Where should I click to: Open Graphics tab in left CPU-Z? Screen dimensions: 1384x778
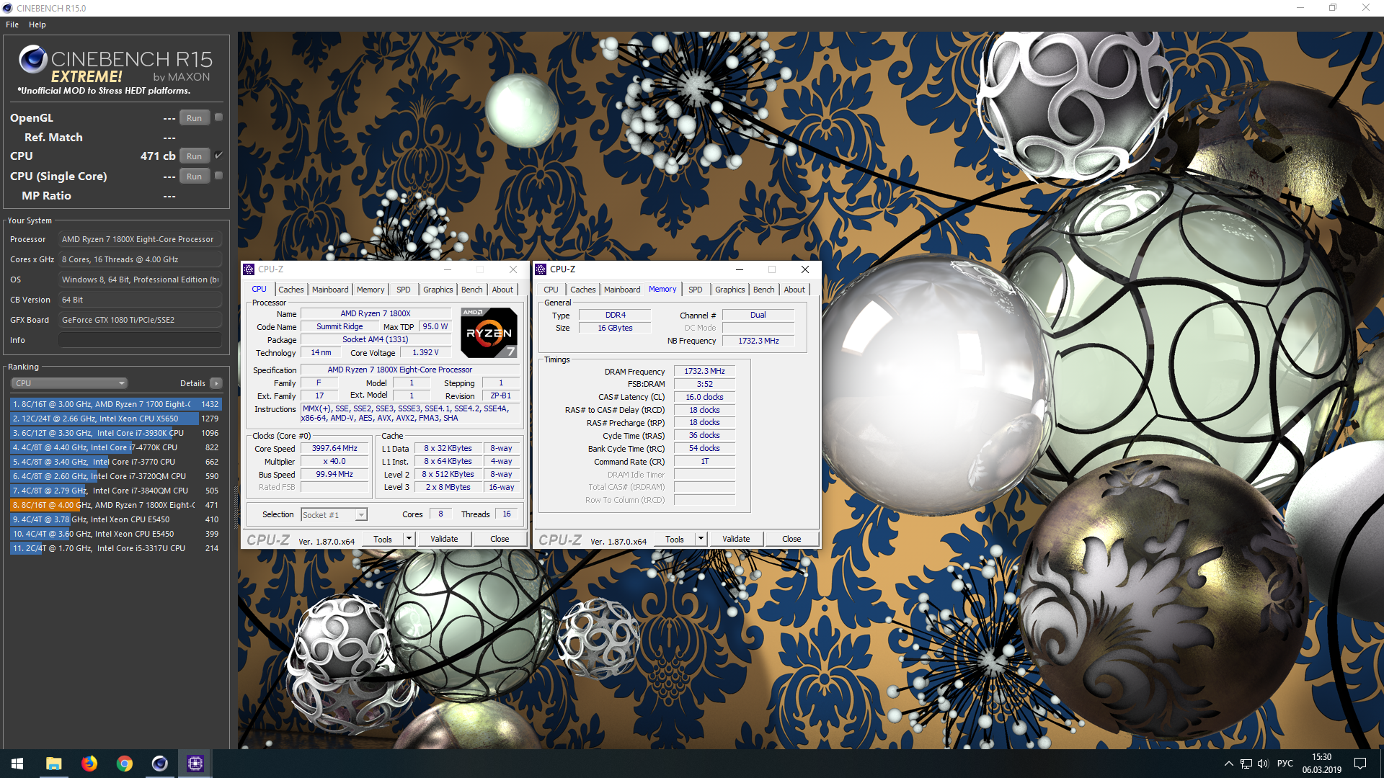coord(438,290)
